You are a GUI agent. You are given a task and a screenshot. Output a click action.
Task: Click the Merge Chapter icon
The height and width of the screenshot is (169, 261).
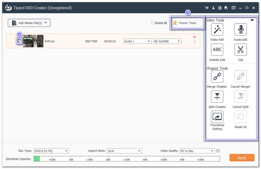tap(217, 76)
